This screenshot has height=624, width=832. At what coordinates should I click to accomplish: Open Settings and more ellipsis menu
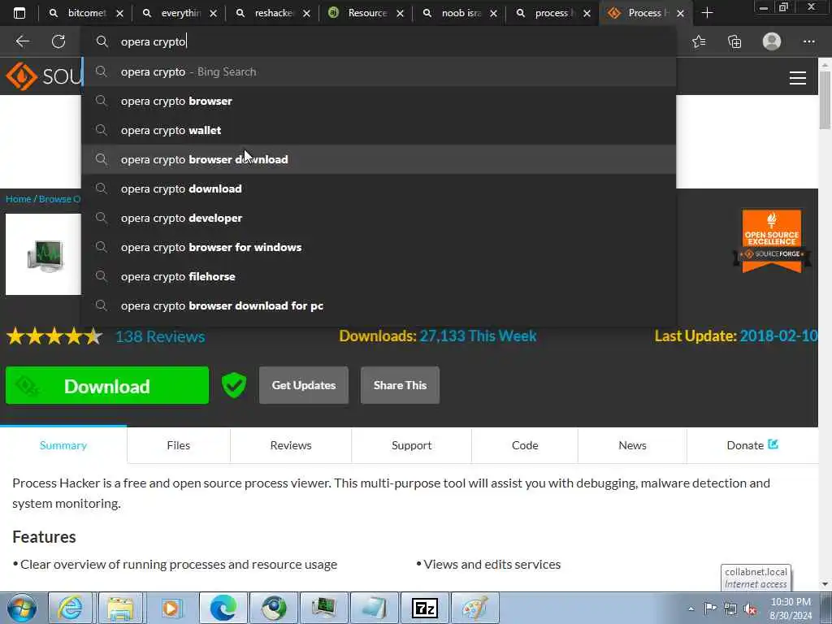pyautogui.click(x=808, y=41)
